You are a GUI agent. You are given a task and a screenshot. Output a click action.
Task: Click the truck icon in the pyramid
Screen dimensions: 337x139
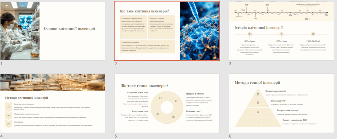point(258,112)
